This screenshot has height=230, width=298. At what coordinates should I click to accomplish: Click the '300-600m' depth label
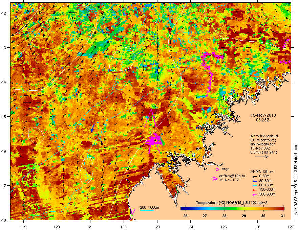267,194
